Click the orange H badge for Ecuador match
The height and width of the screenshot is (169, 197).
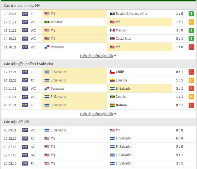pos(191,80)
